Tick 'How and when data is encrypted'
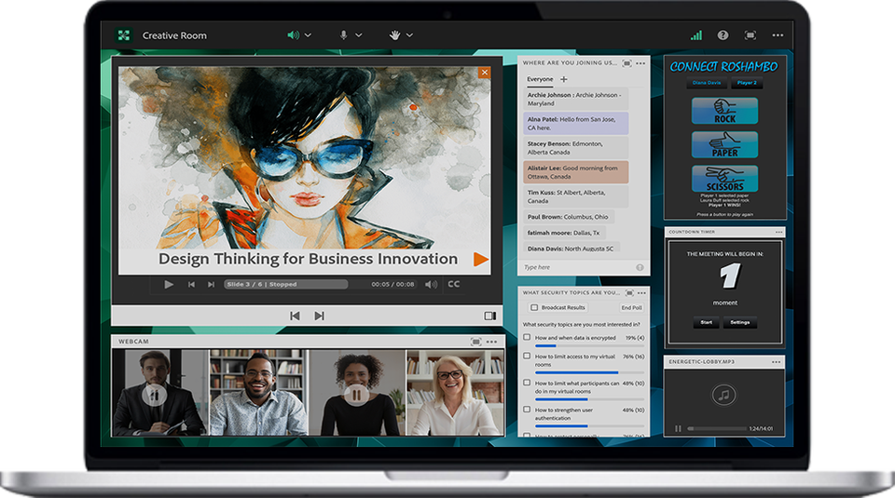 pyautogui.click(x=528, y=338)
